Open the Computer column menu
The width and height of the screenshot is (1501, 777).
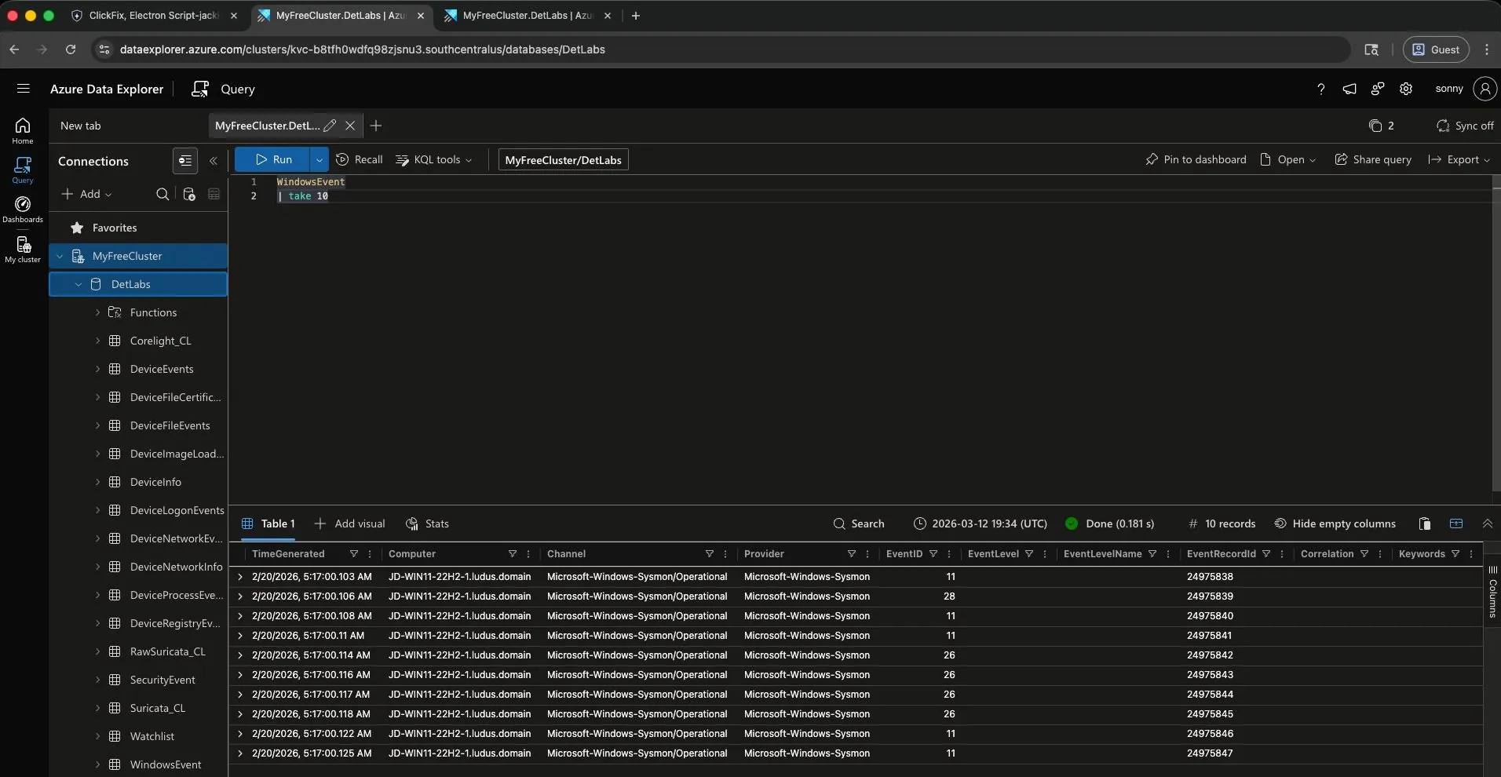pos(528,554)
